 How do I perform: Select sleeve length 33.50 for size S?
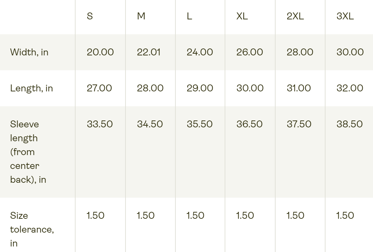[100, 124]
